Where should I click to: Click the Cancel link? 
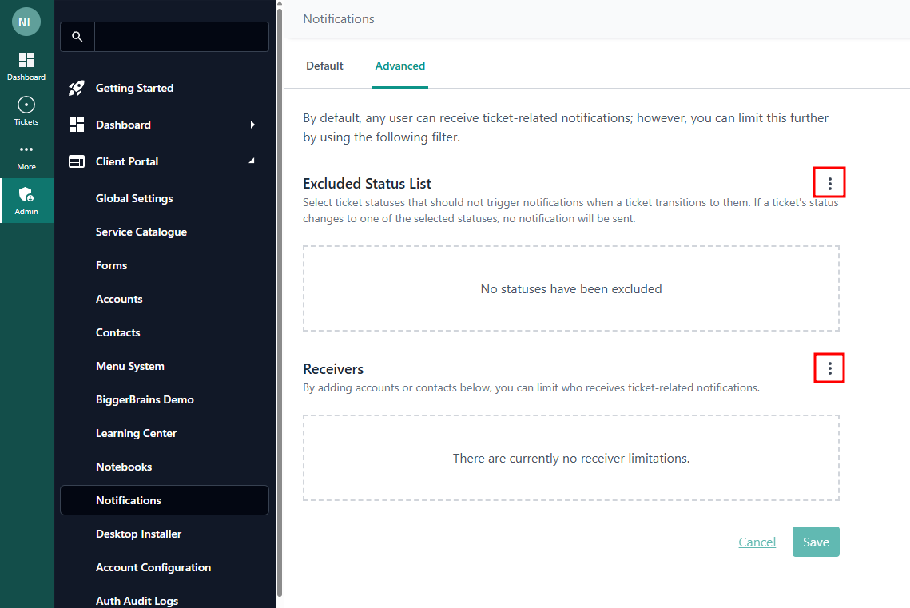click(x=757, y=542)
